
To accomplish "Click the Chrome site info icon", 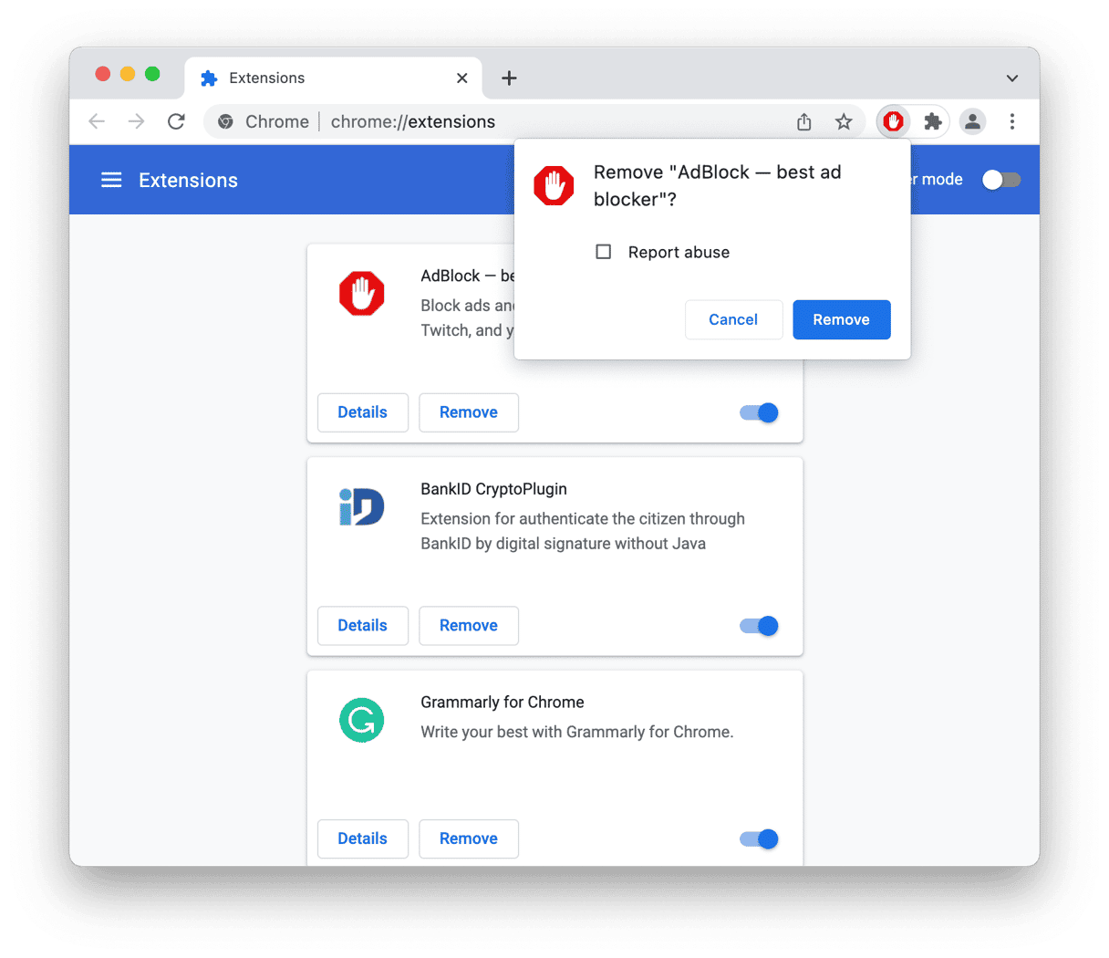I will coord(225,121).
